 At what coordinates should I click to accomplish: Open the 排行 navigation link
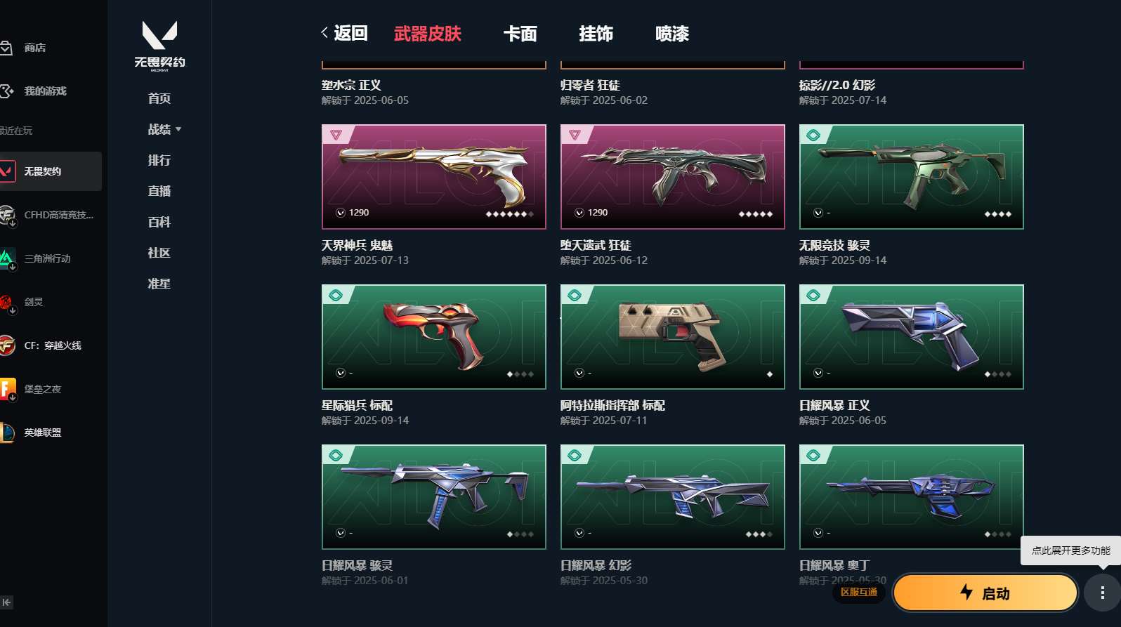[x=159, y=160]
